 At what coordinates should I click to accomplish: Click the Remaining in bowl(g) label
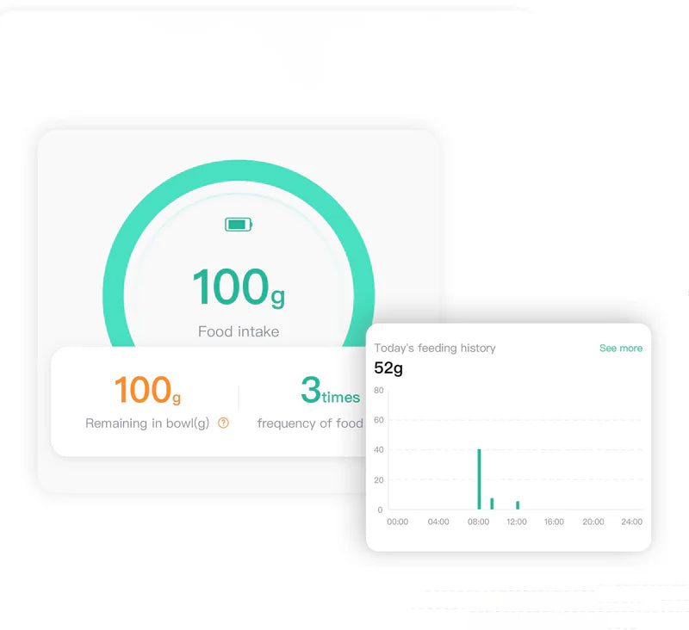pos(147,423)
